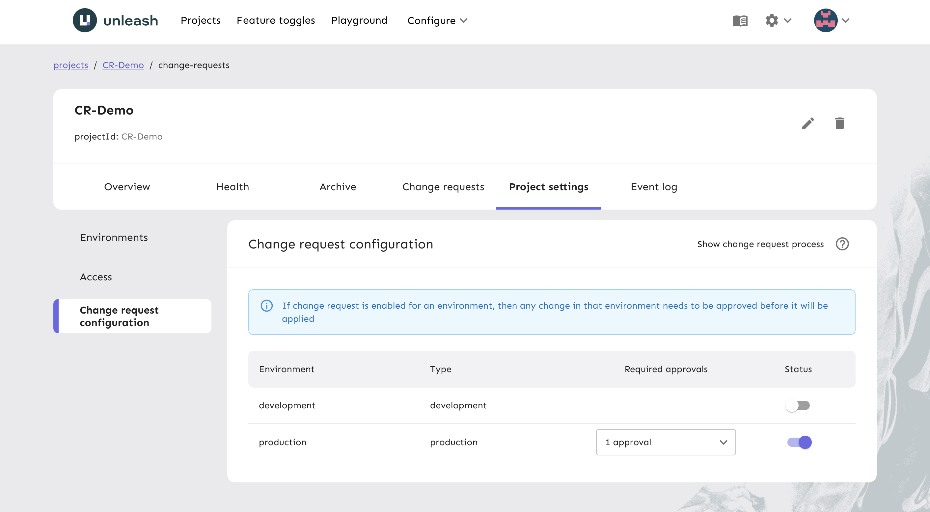Click the Environments sidebar item
The height and width of the screenshot is (512, 930).
114,237
